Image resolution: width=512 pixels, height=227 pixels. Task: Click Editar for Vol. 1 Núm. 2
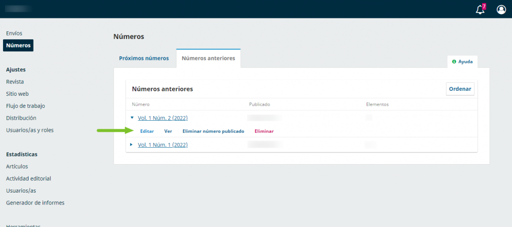point(147,131)
